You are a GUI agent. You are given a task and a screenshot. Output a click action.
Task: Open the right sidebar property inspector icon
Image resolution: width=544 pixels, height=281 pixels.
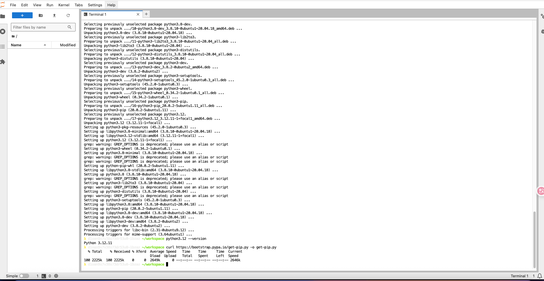[542, 16]
